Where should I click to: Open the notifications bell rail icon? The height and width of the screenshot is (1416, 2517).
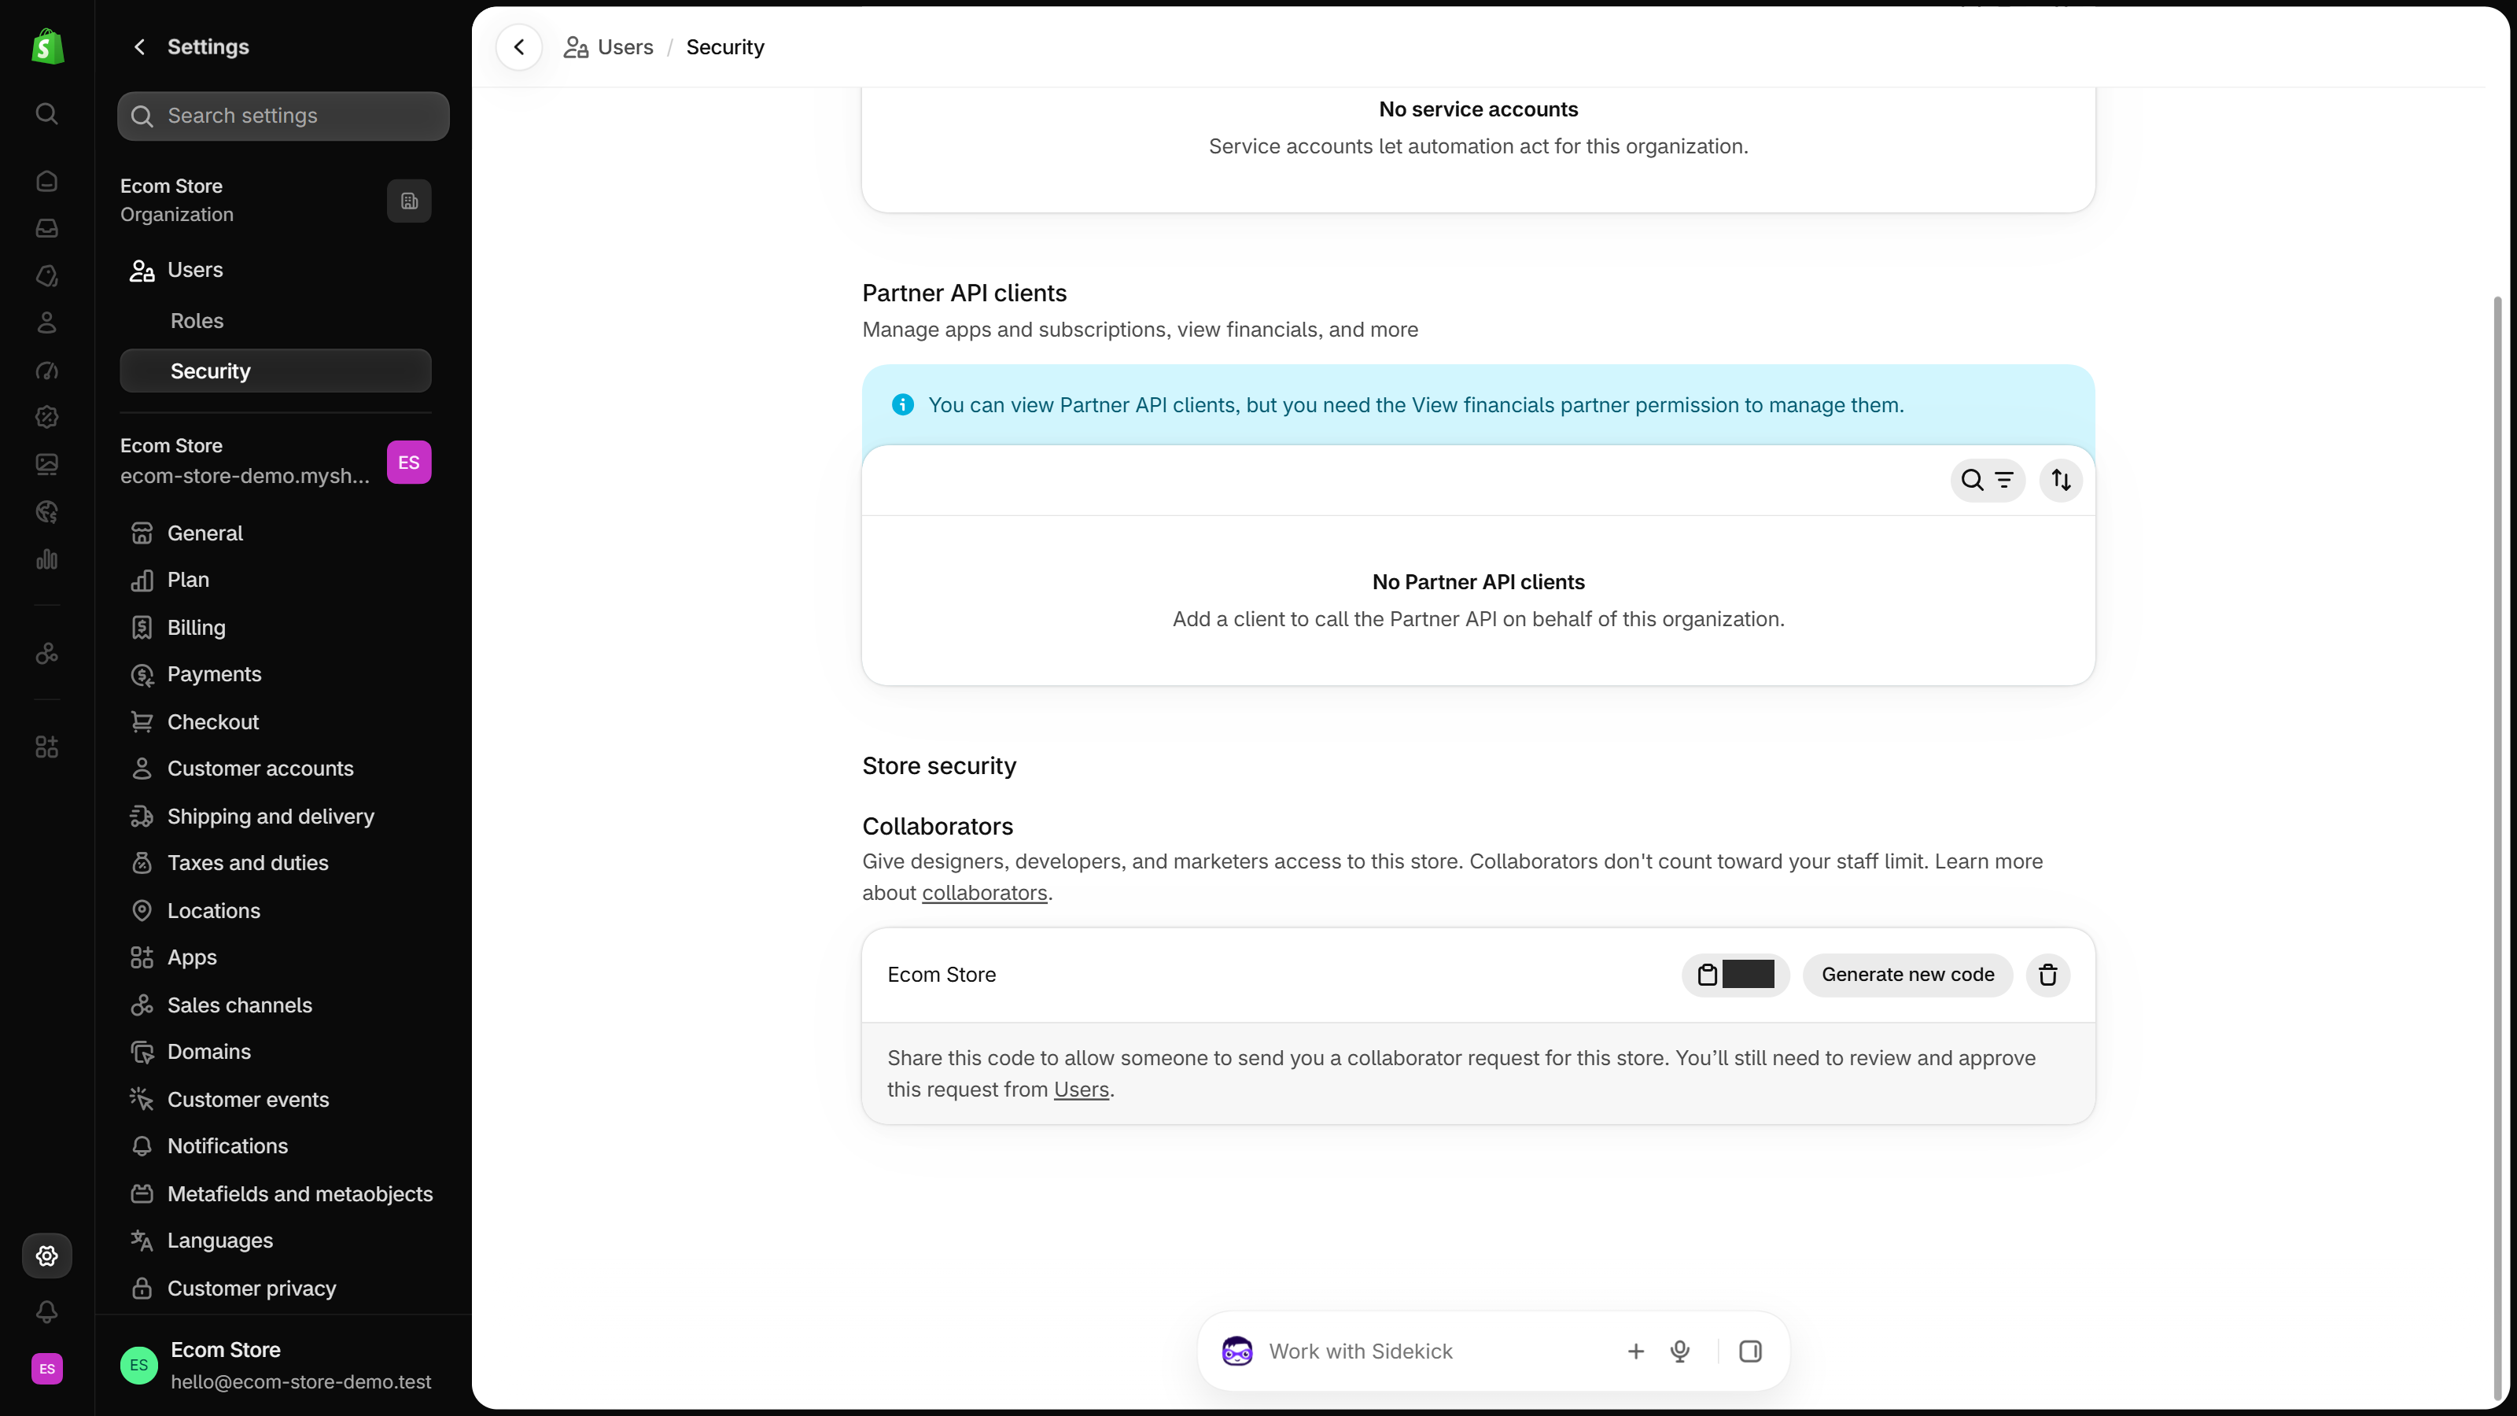(47, 1311)
